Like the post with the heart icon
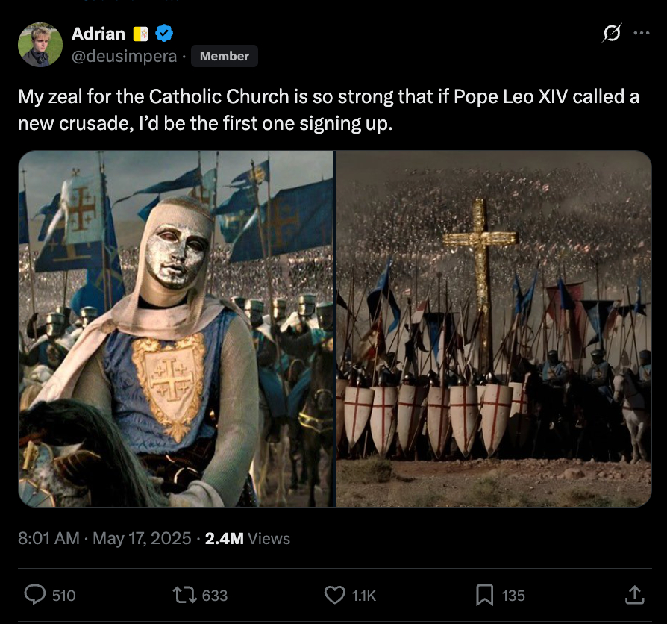This screenshot has height=624, width=667. (x=335, y=594)
